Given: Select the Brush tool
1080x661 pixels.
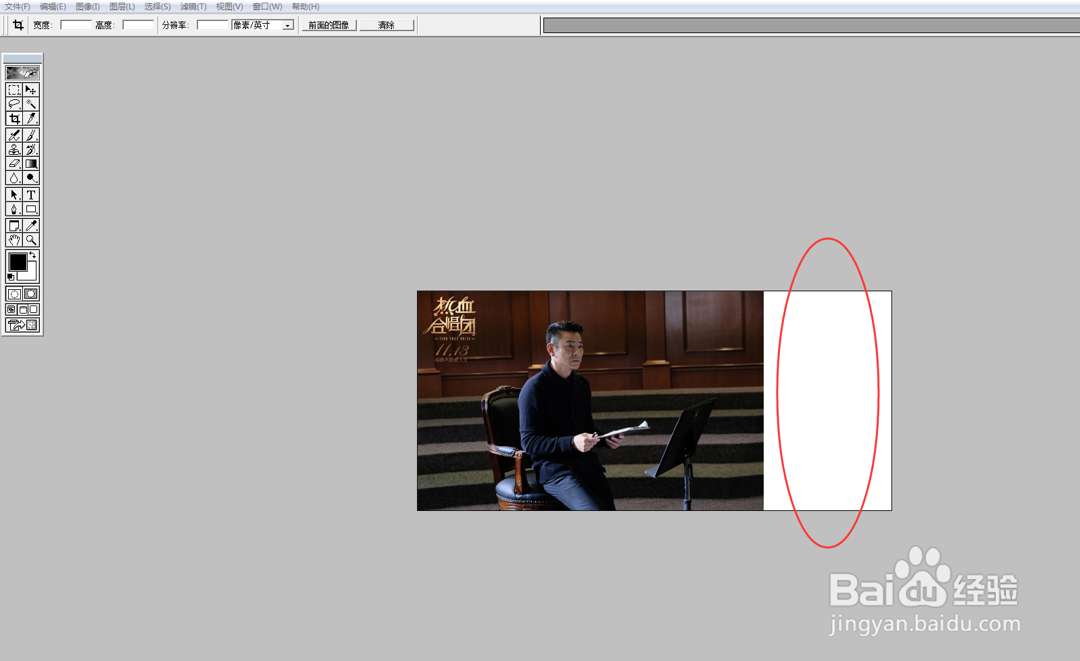Looking at the screenshot, I should coord(31,135).
